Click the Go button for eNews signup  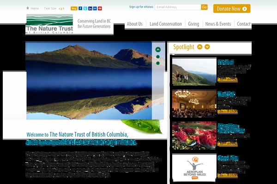pos(204,7)
